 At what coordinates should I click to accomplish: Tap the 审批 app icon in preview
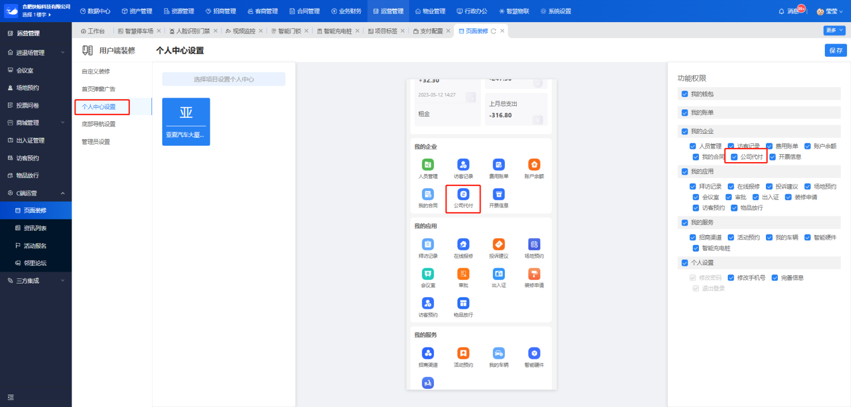[463, 274]
